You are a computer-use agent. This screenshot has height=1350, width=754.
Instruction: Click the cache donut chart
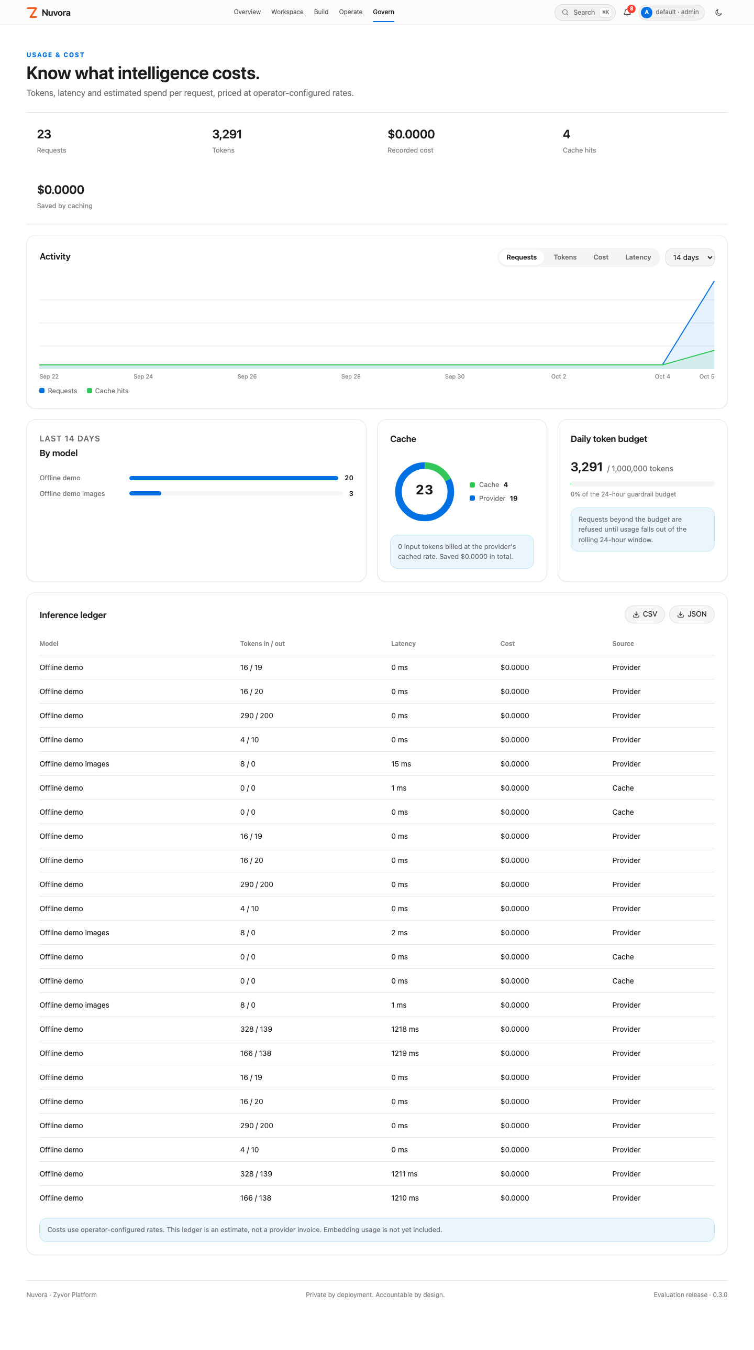[425, 492]
